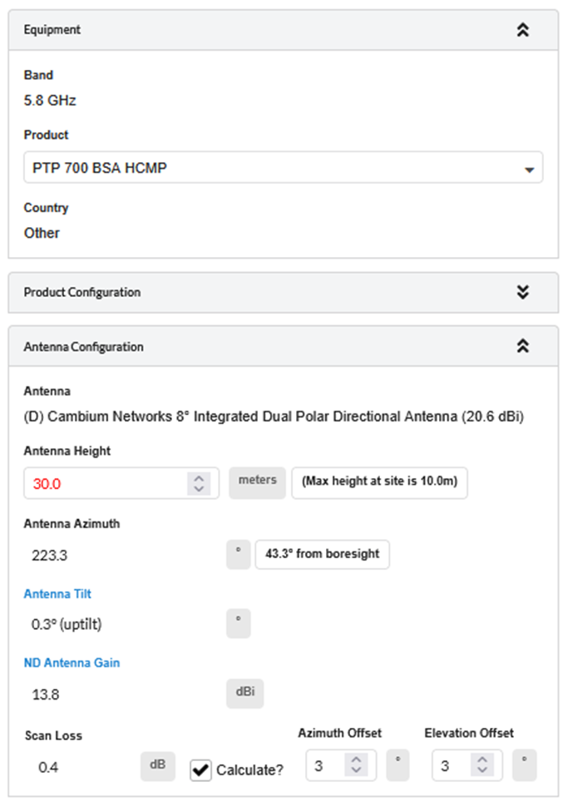Click the ND Antenna Gain link

pyautogui.click(x=72, y=663)
